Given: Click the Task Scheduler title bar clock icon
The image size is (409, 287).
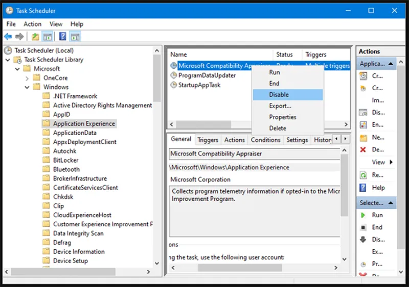Looking at the screenshot, I should pos(9,10).
